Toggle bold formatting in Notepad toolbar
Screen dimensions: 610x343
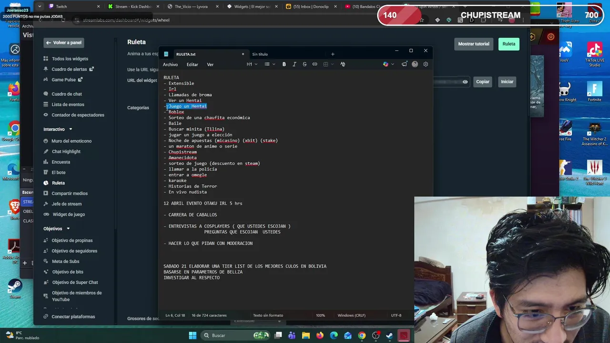click(x=284, y=64)
